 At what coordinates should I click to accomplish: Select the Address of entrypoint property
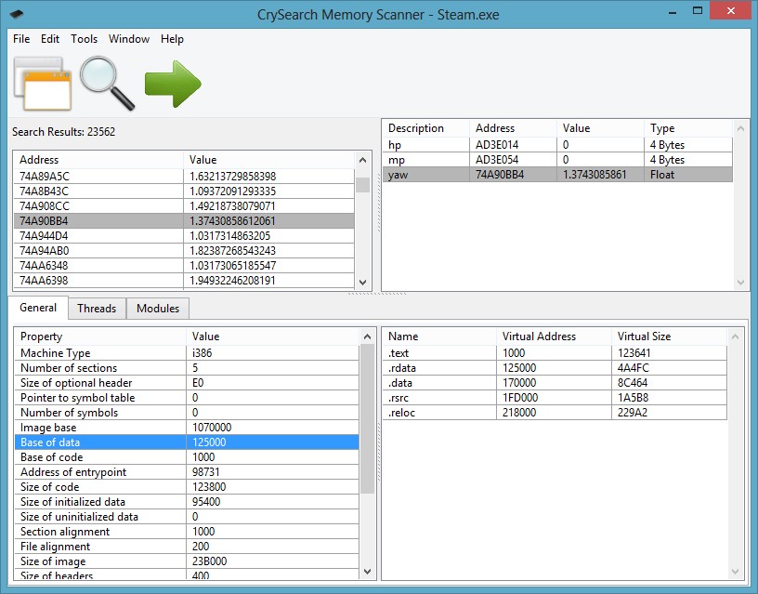click(187, 472)
